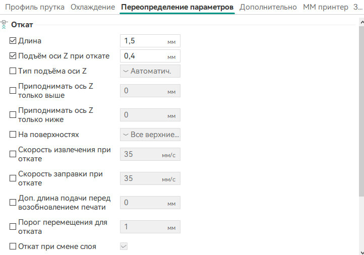Uncheck Подъём оси Z при откате
Screen dimensions: 364x255
pyautogui.click(x=13, y=56)
